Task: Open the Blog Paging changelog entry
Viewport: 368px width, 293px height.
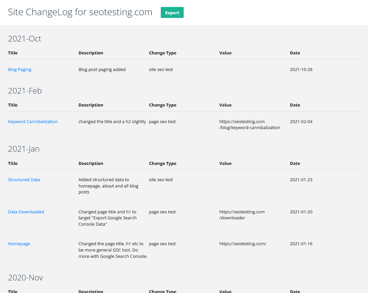Action: coord(20,69)
